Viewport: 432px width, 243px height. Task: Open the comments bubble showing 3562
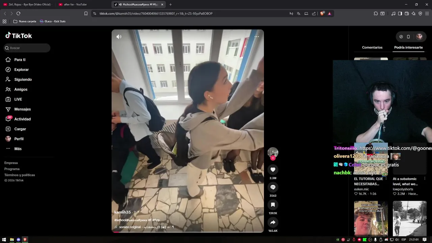[x=273, y=187]
